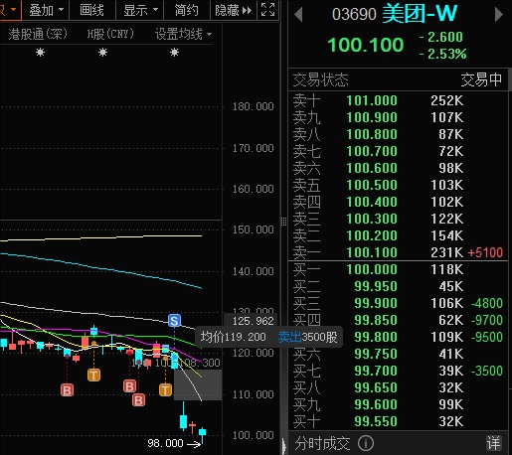Select 卖五 price 100.500
The width and height of the screenshot is (512, 455).
pos(372,185)
